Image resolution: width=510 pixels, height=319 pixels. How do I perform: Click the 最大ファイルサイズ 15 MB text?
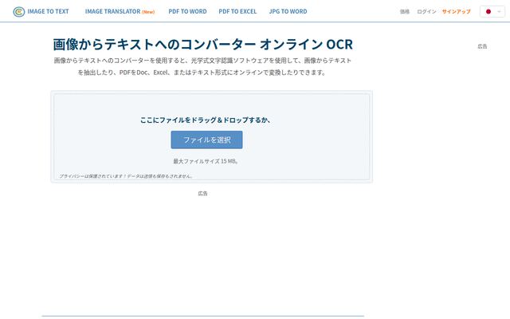pos(206,161)
